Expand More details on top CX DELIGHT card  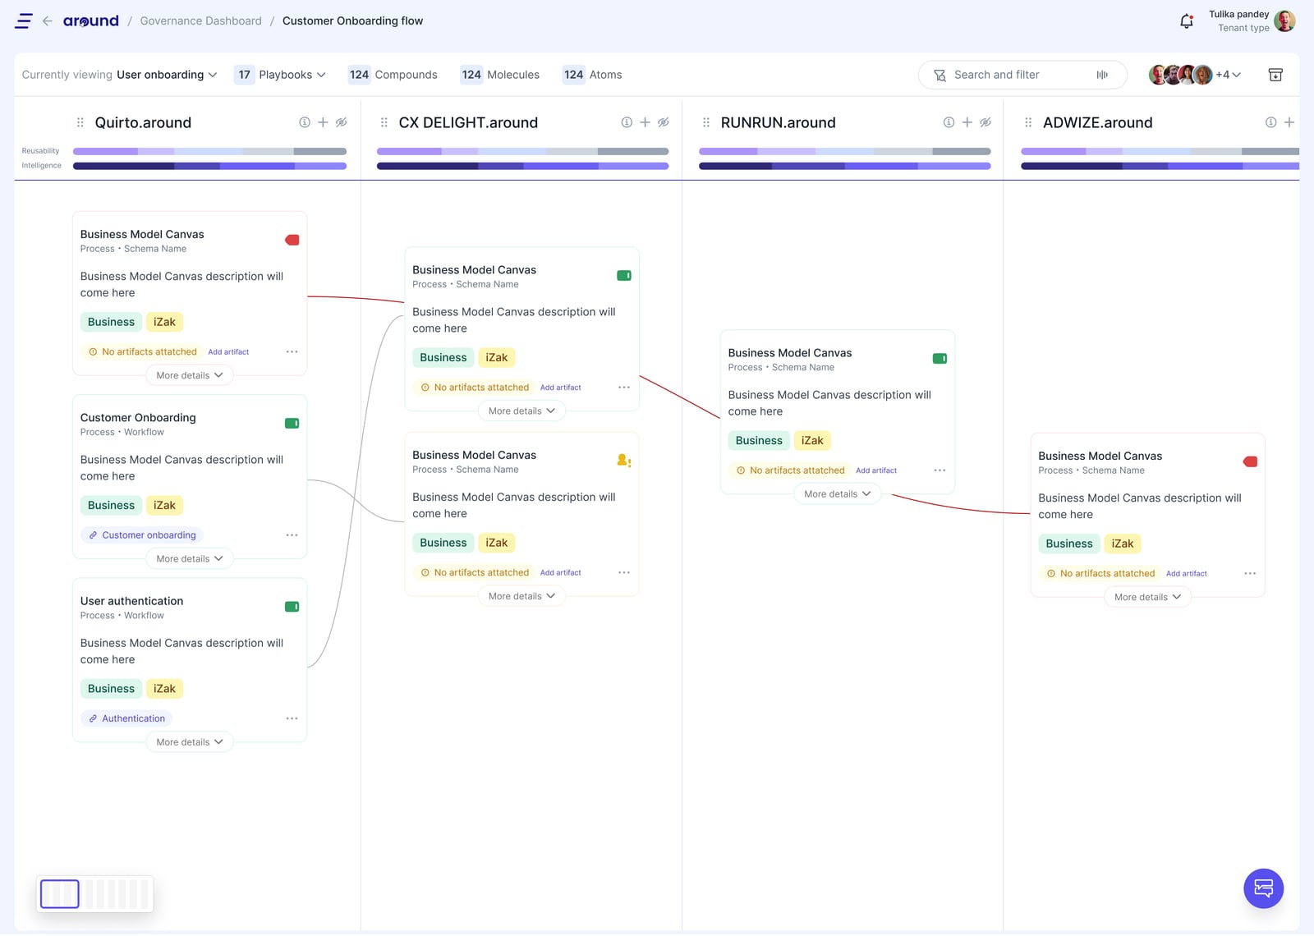tap(521, 411)
